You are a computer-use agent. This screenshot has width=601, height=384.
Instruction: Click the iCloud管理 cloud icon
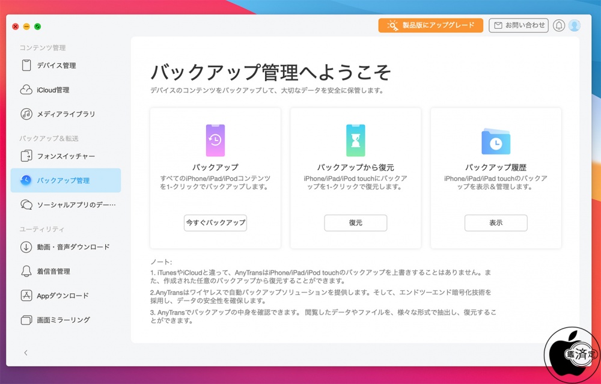click(26, 90)
